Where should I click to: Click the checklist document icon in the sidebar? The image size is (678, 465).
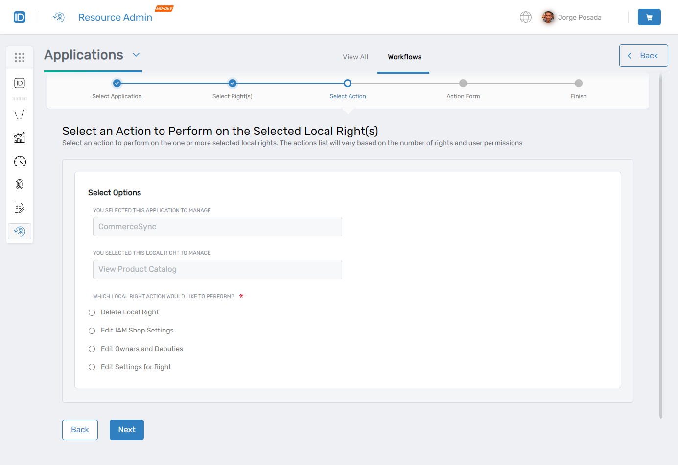tap(20, 207)
